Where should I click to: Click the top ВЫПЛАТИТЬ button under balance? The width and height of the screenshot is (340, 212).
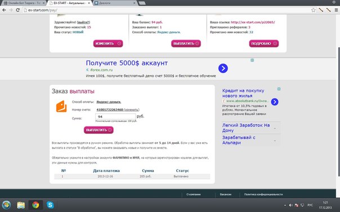(186, 43)
